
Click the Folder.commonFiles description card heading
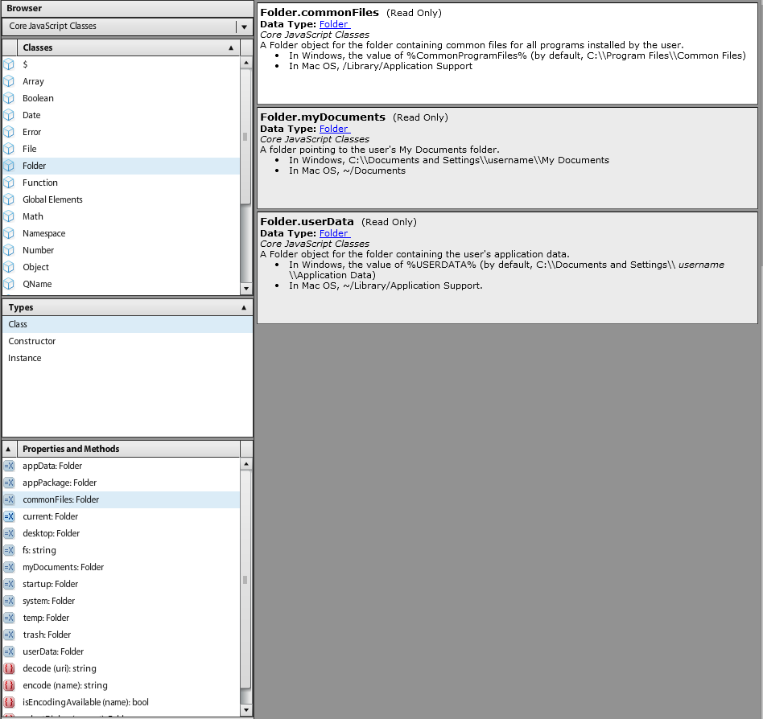tap(320, 13)
